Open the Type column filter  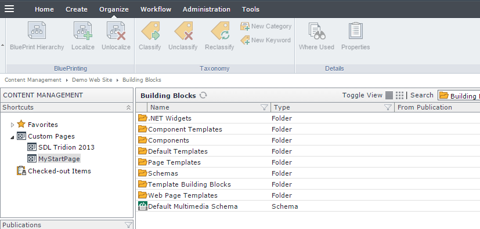pos(388,107)
